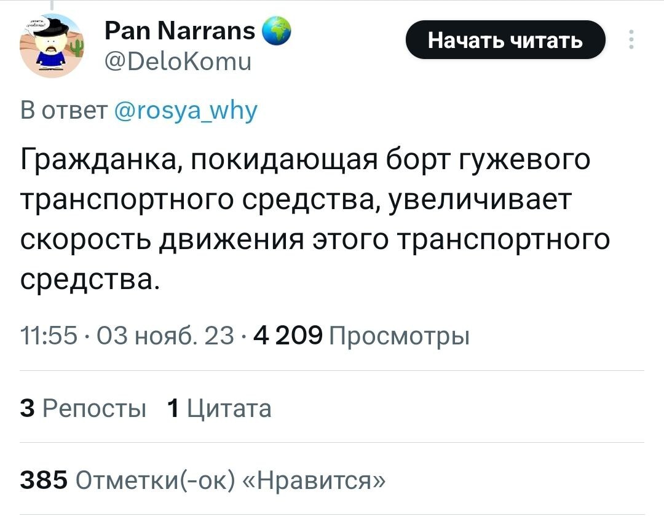Click the @DeloKomu handle
664x516 pixels.
click(178, 62)
